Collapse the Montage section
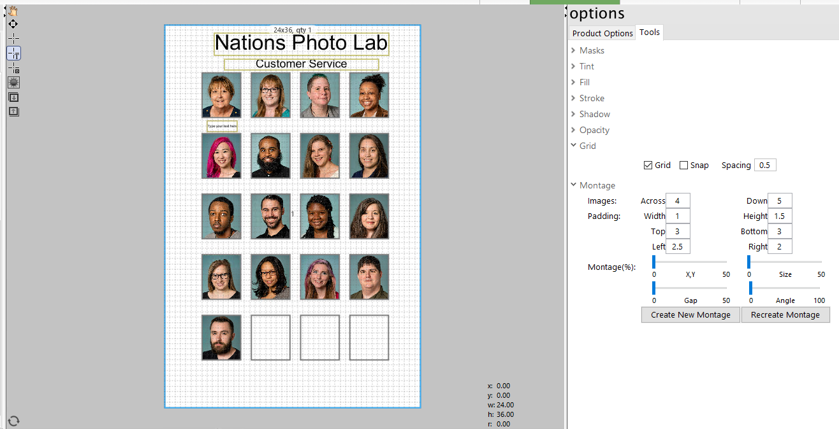 (x=593, y=185)
